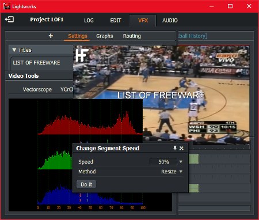This screenshot has height=220, width=259.
Task: Click the basketball video preview
Action: click(161, 95)
